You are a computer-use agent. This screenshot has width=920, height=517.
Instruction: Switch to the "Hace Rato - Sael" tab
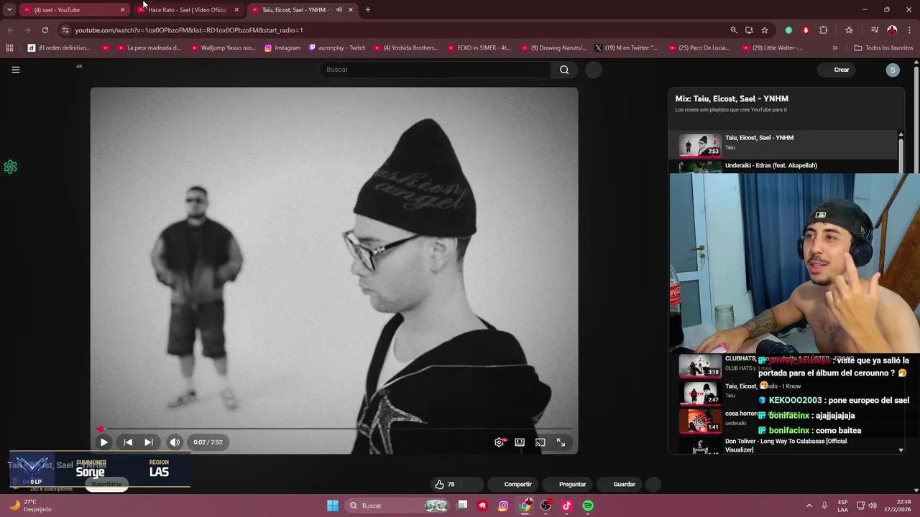[x=187, y=10]
